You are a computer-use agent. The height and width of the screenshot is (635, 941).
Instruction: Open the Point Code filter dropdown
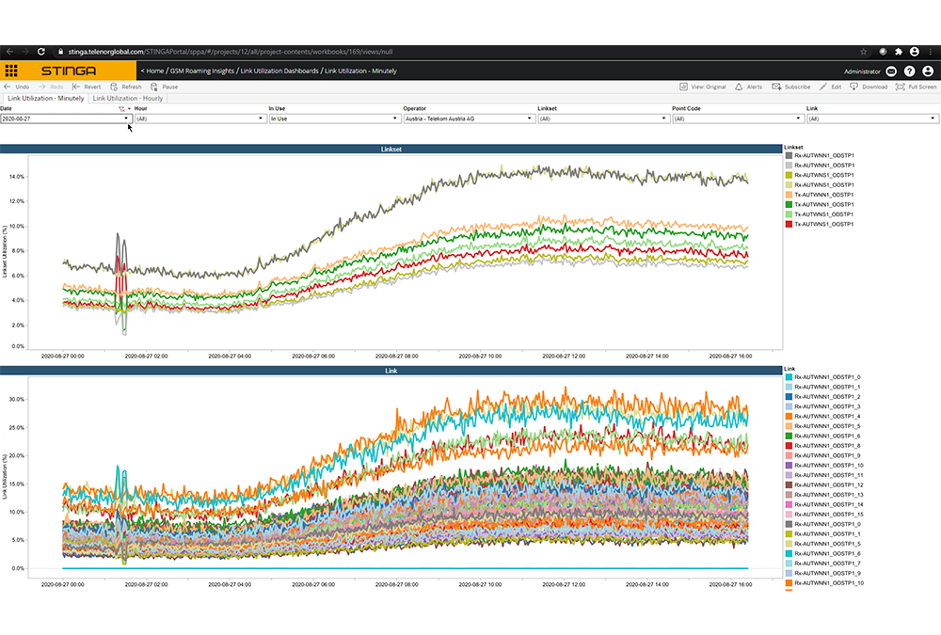point(738,119)
